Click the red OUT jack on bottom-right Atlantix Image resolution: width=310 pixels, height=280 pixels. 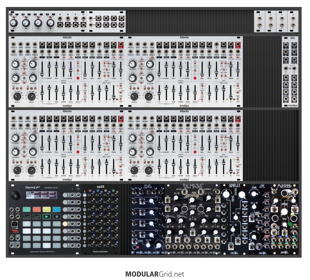point(238,118)
